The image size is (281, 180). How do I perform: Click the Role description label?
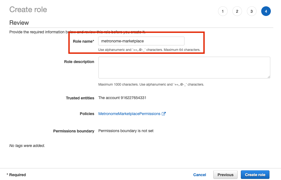[x=79, y=62]
